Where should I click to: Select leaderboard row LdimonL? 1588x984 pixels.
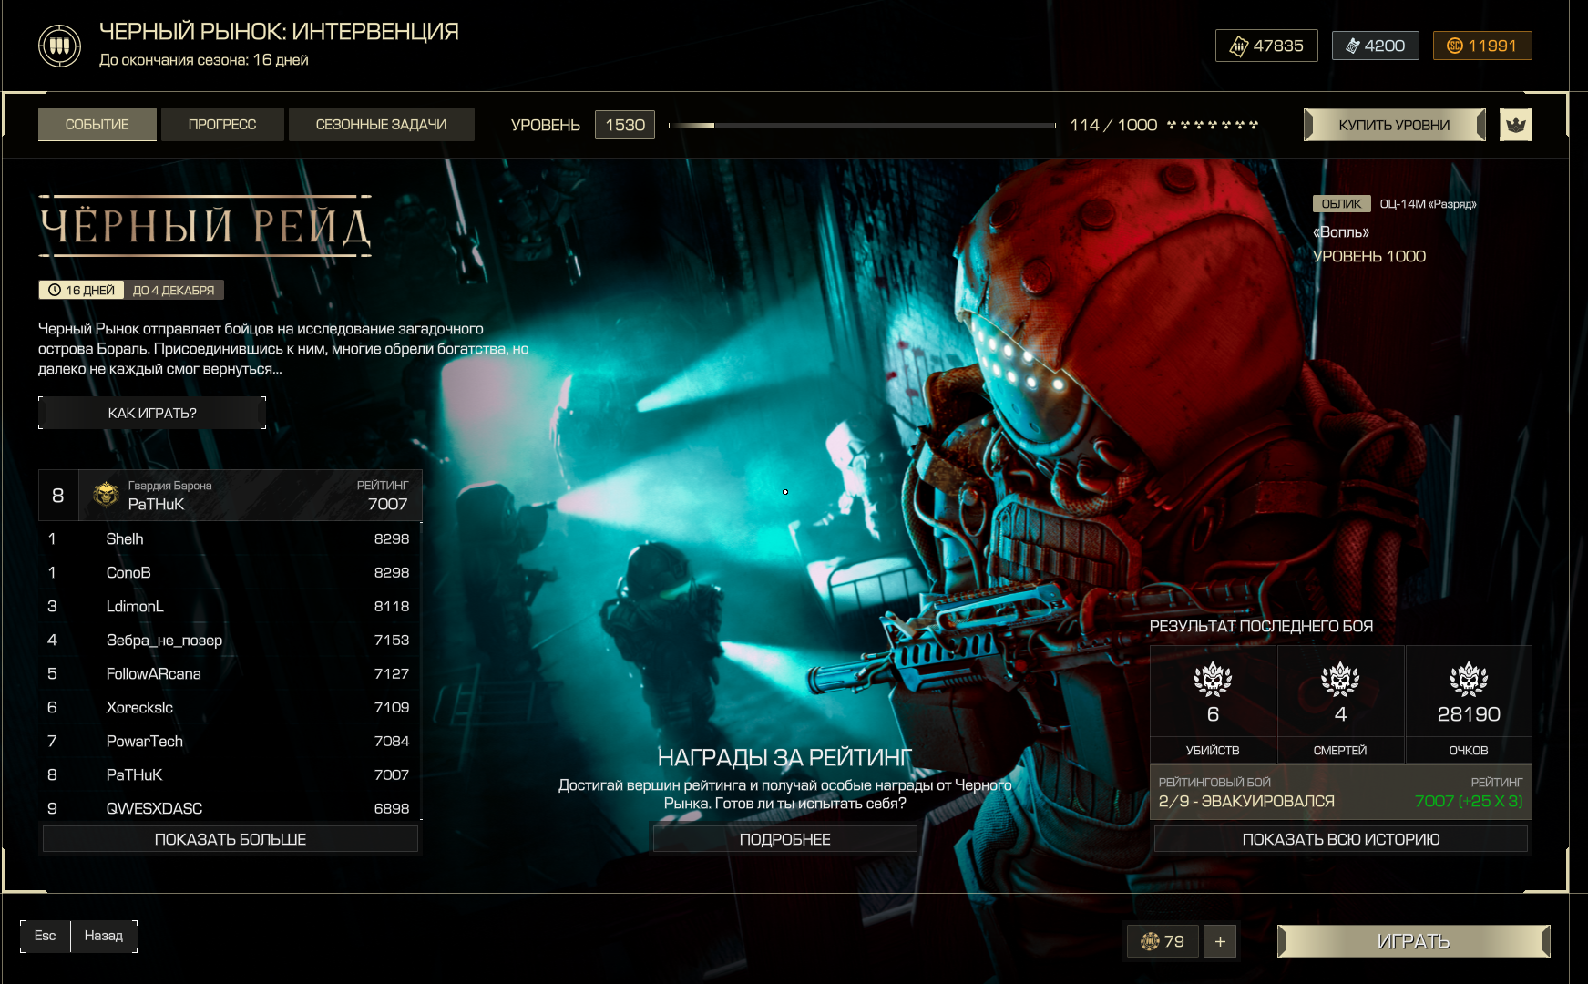click(x=231, y=606)
